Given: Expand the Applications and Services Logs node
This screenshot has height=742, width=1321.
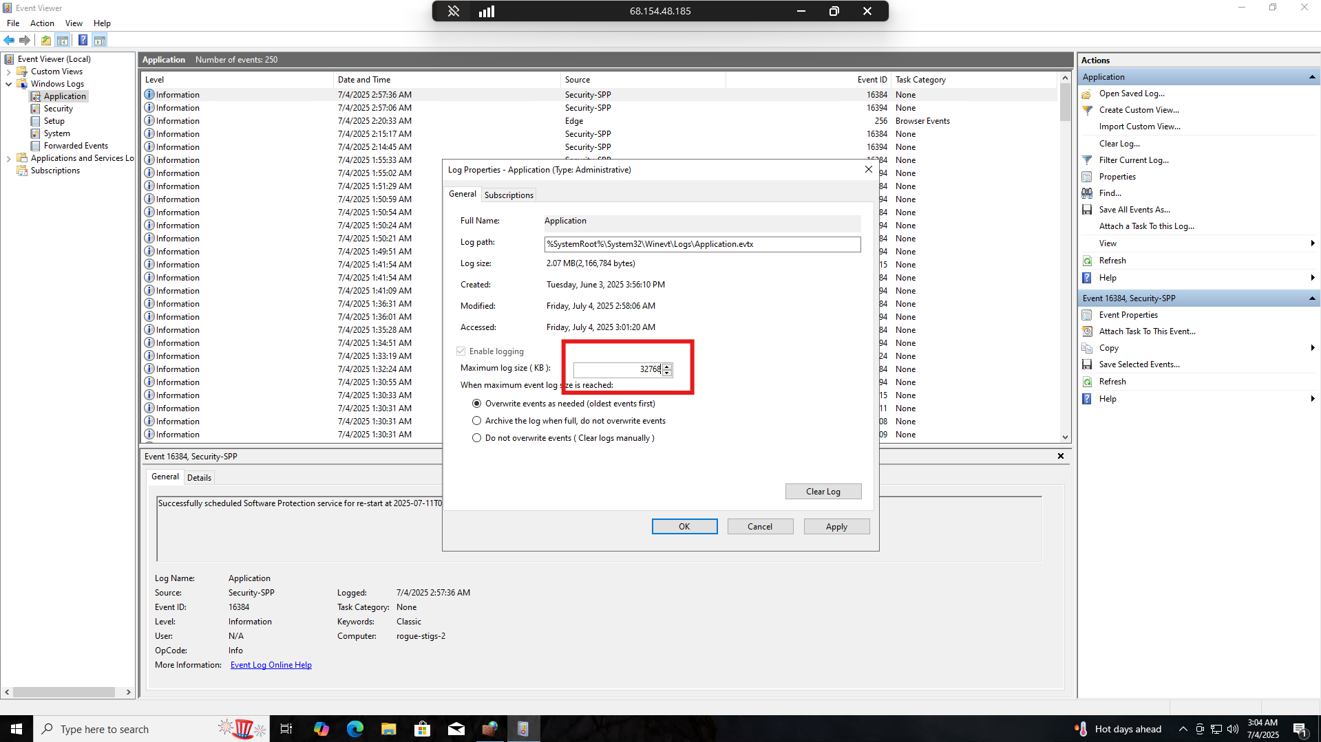Looking at the screenshot, I should pyautogui.click(x=8, y=158).
